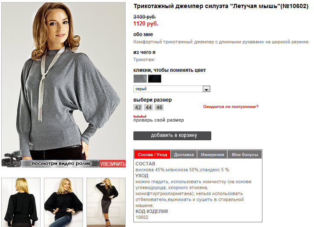
Task: Open the color dropdown arrow
Action: click(x=206, y=89)
